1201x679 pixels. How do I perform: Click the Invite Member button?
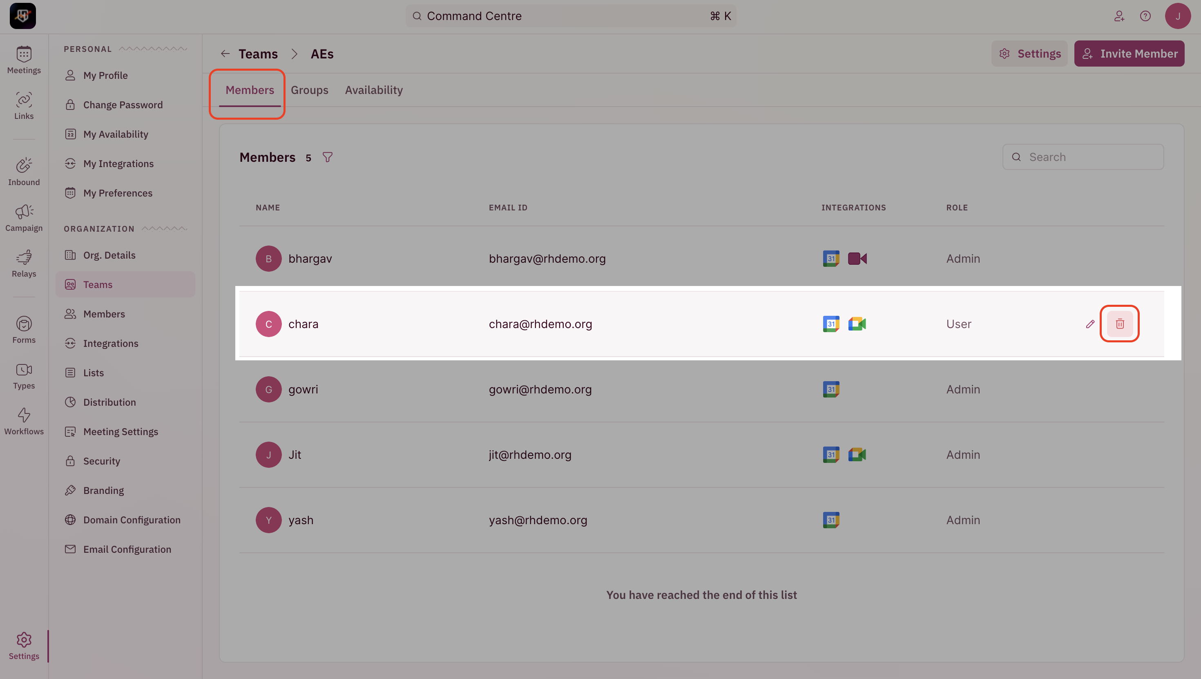pyautogui.click(x=1129, y=54)
